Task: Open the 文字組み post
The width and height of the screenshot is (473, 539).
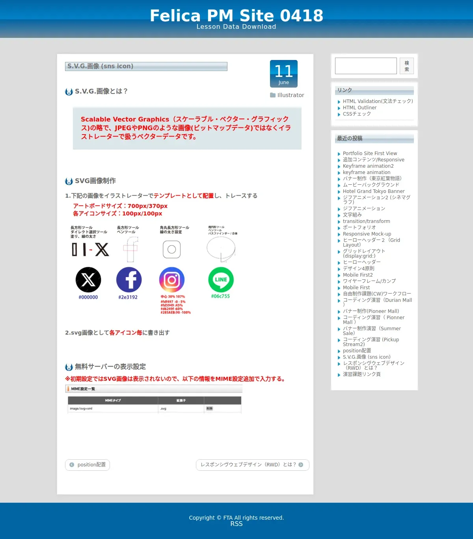Action: pos(352,215)
